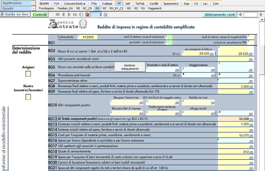Select the RG quadro tab
Viewport: 265px width, 171px height.
pyautogui.click(x=97, y=8)
